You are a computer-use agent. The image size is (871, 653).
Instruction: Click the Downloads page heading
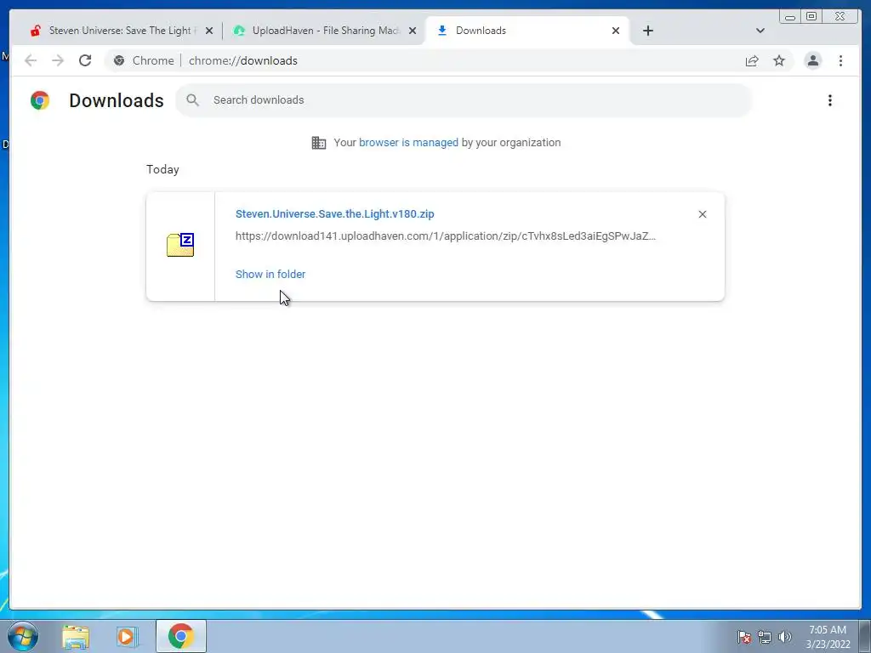point(117,100)
